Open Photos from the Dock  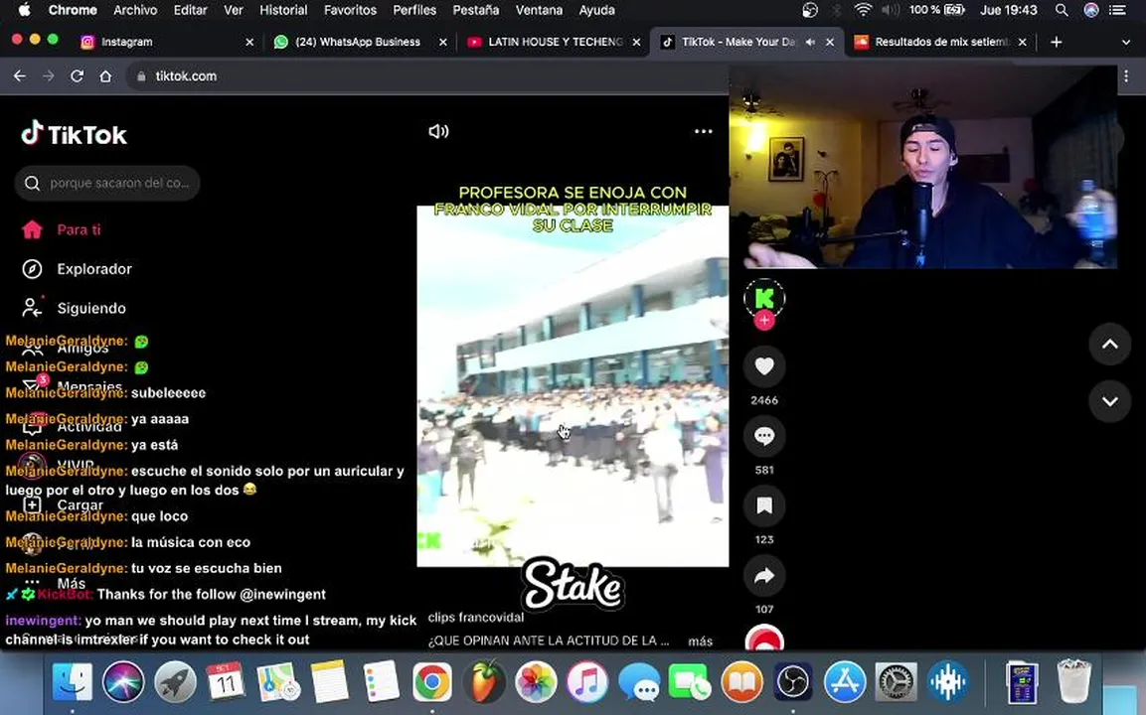click(535, 682)
